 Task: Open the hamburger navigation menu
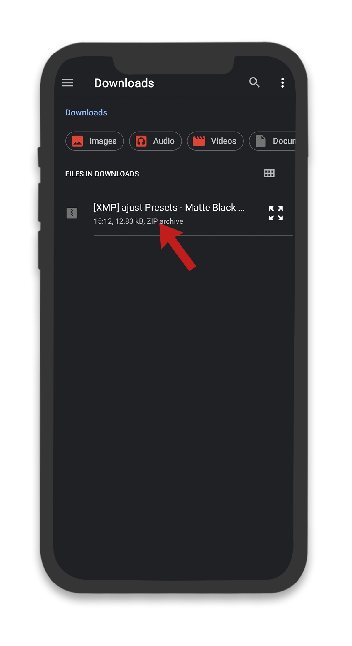click(x=67, y=83)
